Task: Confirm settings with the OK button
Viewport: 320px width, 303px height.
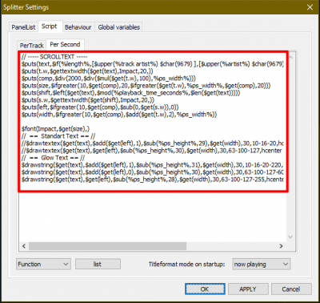Action: [205, 289]
